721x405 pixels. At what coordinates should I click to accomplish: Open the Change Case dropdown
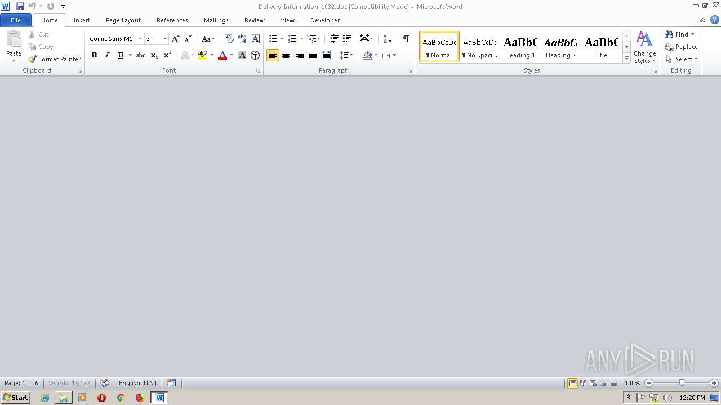[x=208, y=39]
